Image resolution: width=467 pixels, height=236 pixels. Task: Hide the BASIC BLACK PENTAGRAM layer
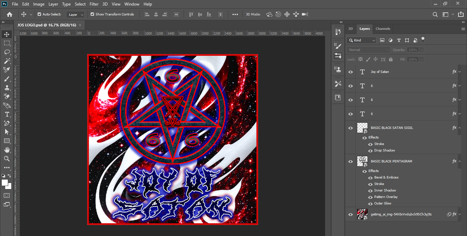click(351, 161)
